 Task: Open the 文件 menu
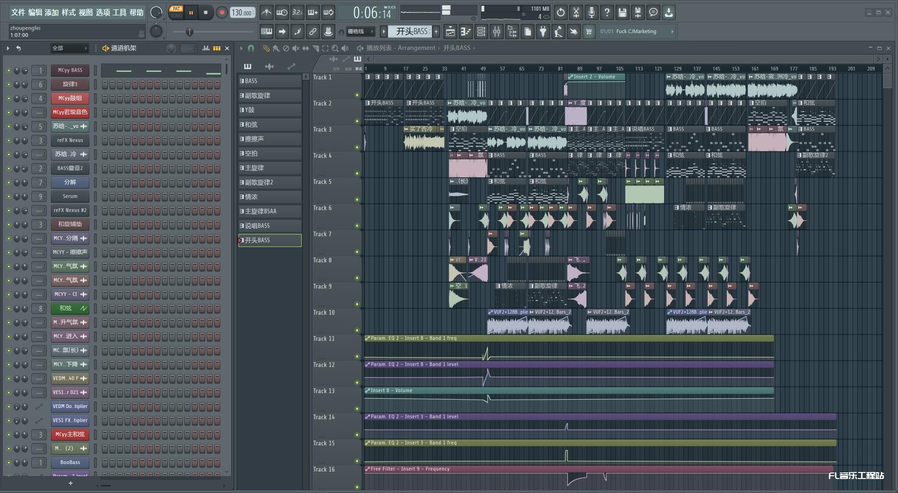(x=18, y=12)
